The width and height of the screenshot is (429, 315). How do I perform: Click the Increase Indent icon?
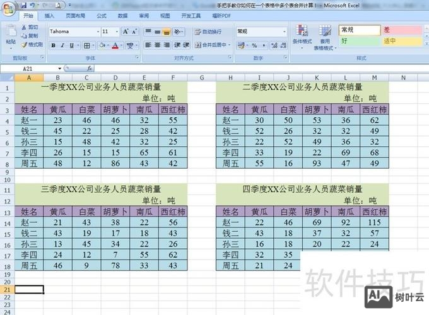tap(186, 45)
